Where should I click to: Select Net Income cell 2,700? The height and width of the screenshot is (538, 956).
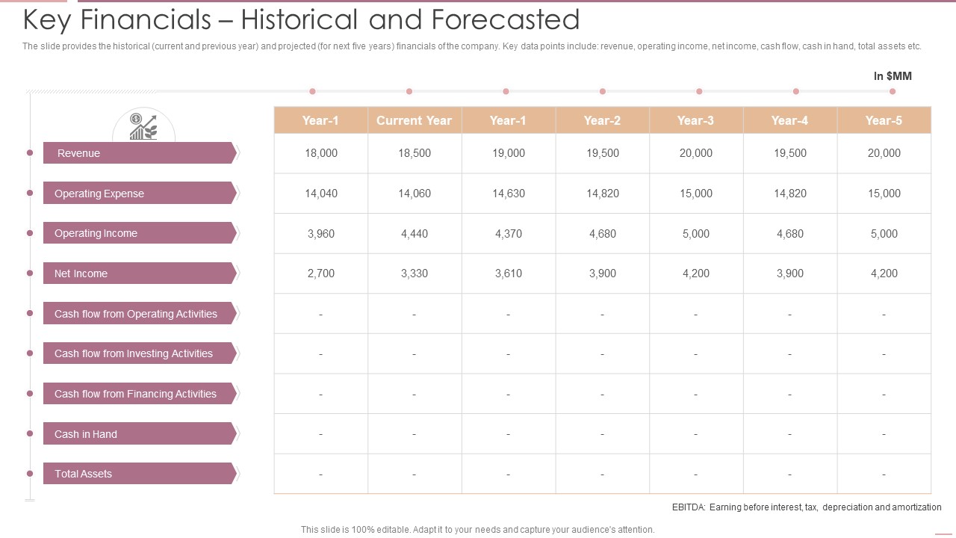(321, 273)
